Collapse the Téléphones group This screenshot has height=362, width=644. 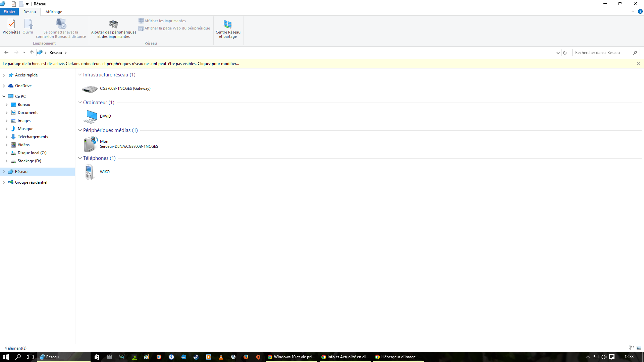80,158
